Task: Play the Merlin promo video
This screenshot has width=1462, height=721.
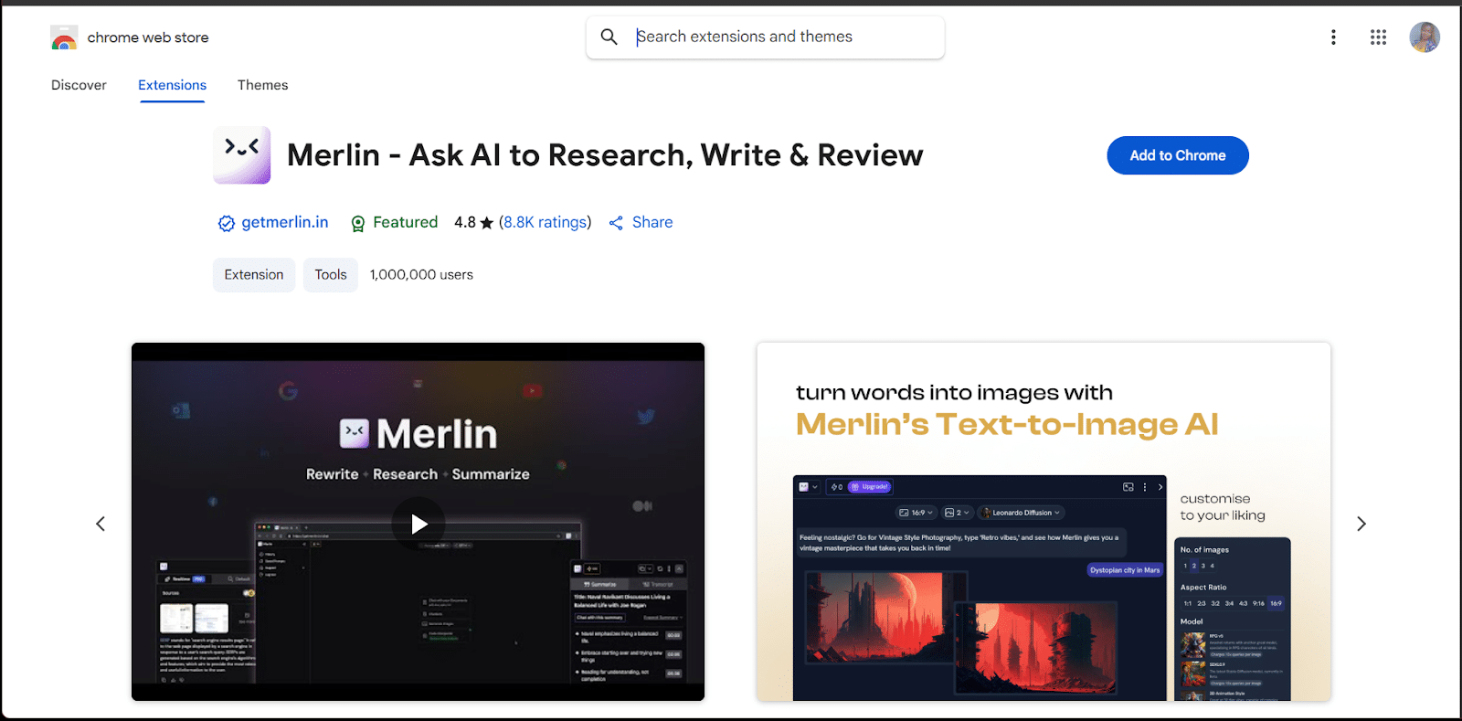Action: pyautogui.click(x=418, y=524)
